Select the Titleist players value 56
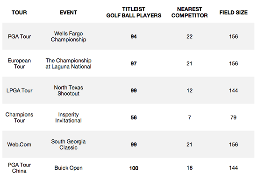Viewport: 257px width, 187px height. [x=134, y=118]
